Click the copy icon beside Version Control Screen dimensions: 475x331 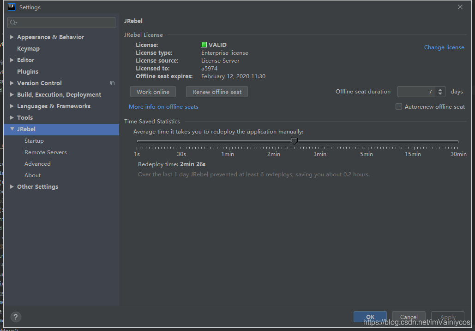tap(112, 83)
